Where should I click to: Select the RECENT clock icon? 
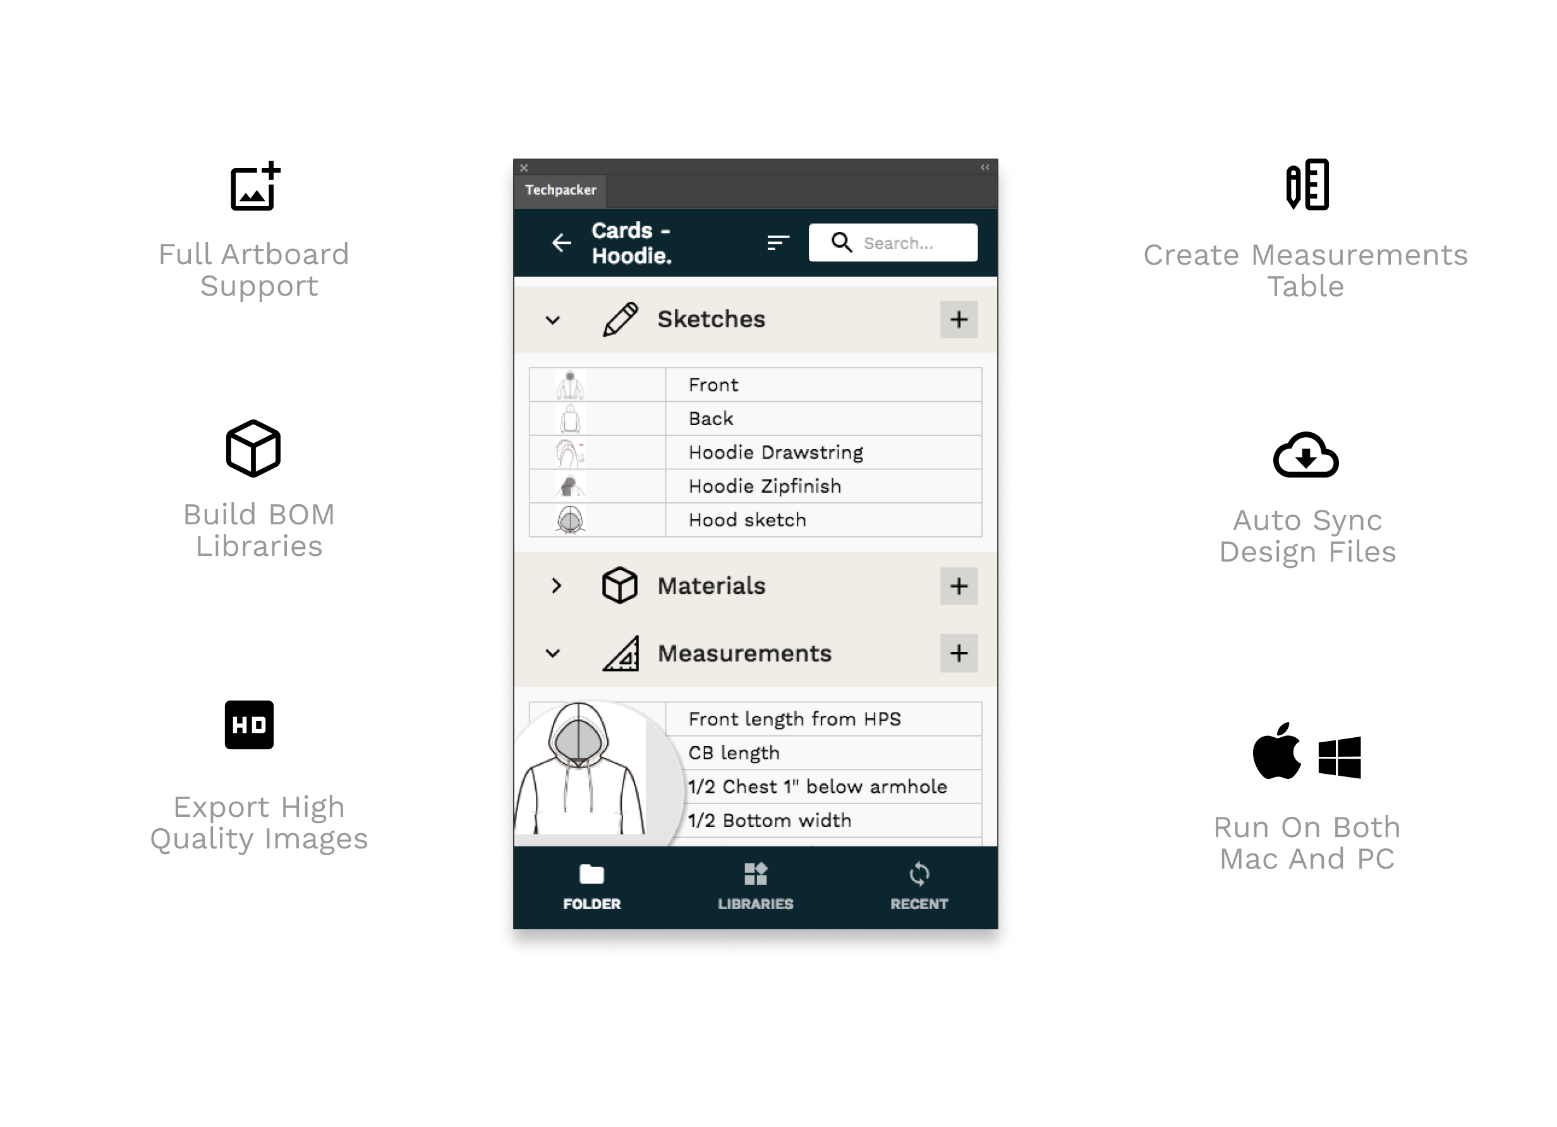click(x=919, y=873)
